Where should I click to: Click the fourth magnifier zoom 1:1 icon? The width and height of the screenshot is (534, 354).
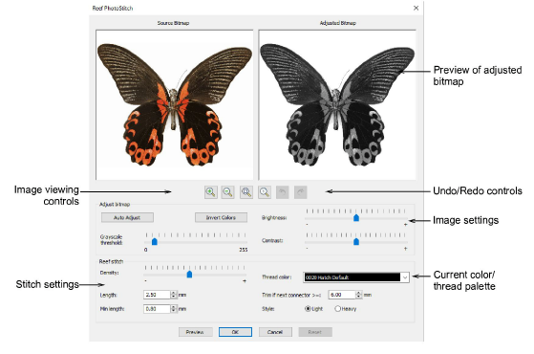(x=265, y=192)
